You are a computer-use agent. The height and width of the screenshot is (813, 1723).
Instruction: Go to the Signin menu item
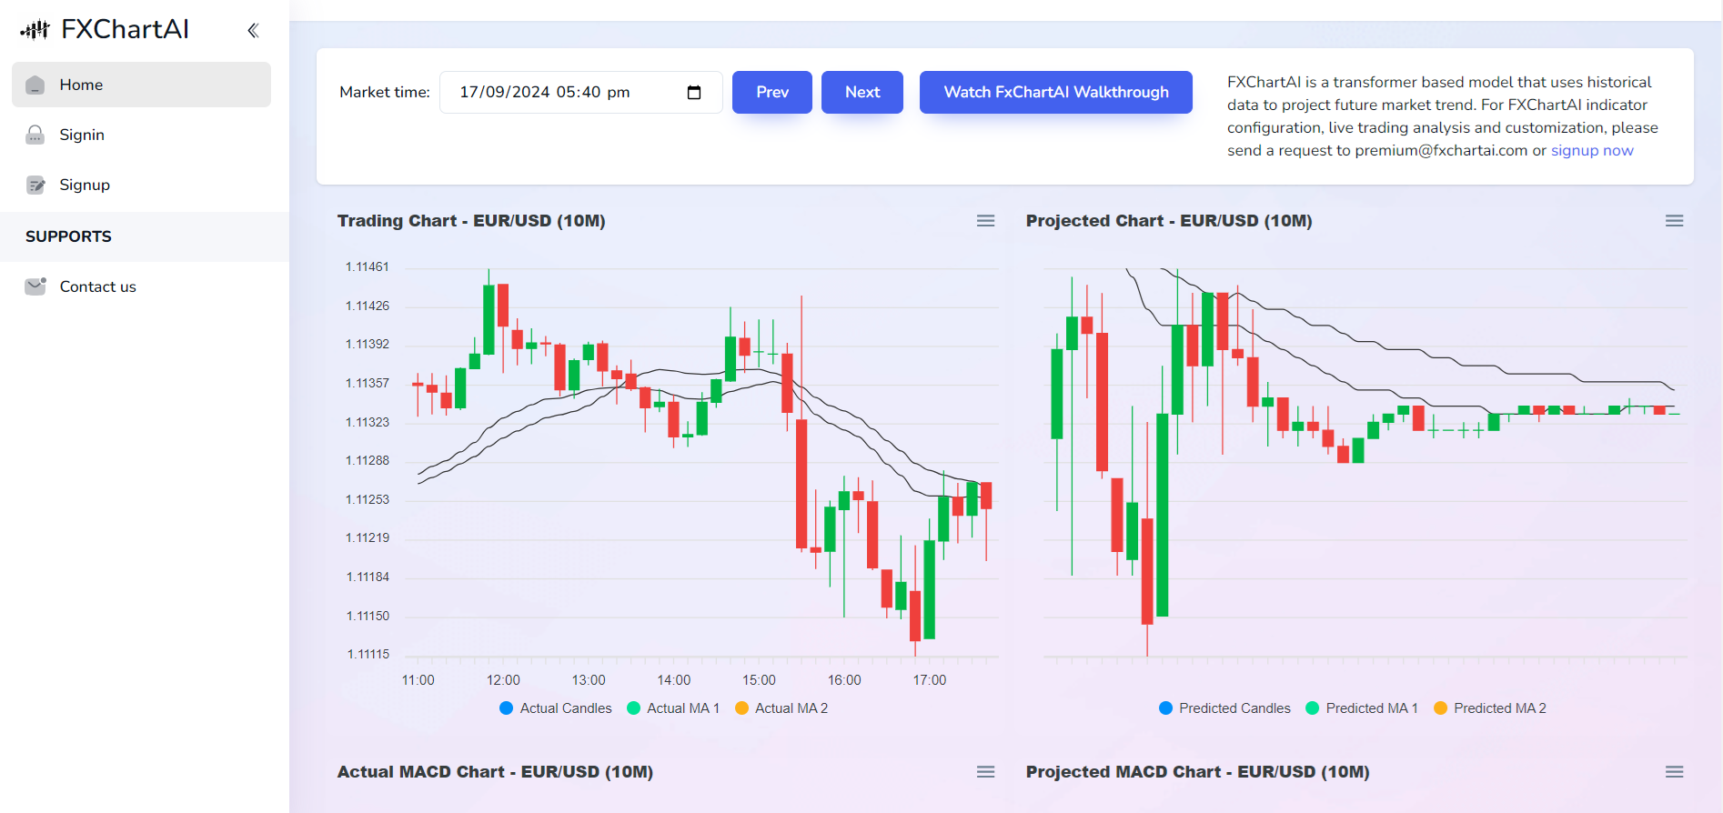[x=82, y=135]
